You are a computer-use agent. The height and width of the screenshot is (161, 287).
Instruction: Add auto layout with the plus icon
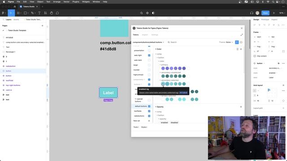[x=283, y=85]
